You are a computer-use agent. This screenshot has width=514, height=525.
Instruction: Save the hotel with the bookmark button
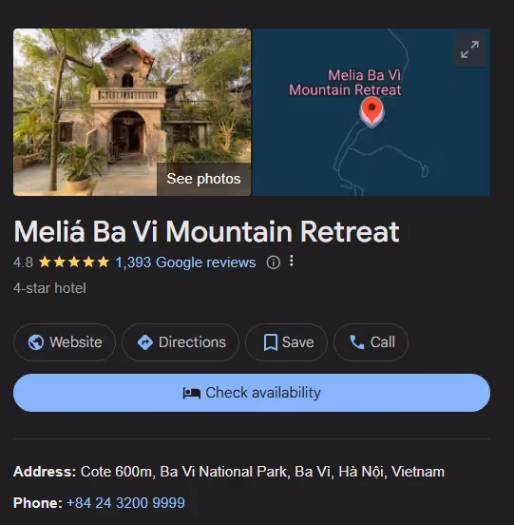point(286,342)
